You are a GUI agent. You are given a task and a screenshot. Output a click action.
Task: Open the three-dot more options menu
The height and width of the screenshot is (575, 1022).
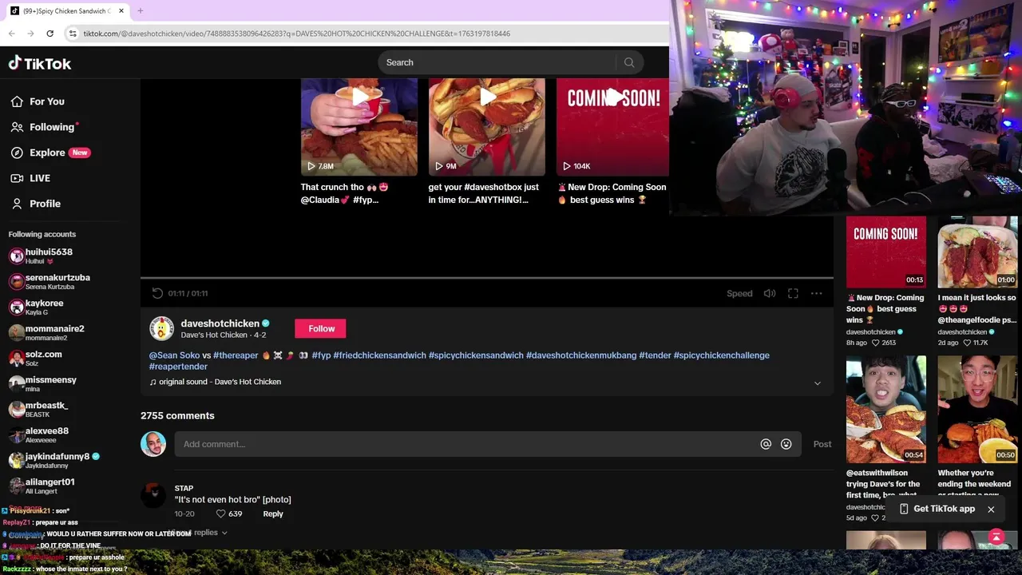[816, 293]
